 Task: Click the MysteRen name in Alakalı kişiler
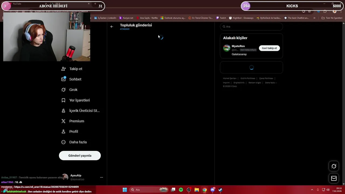click(238, 46)
